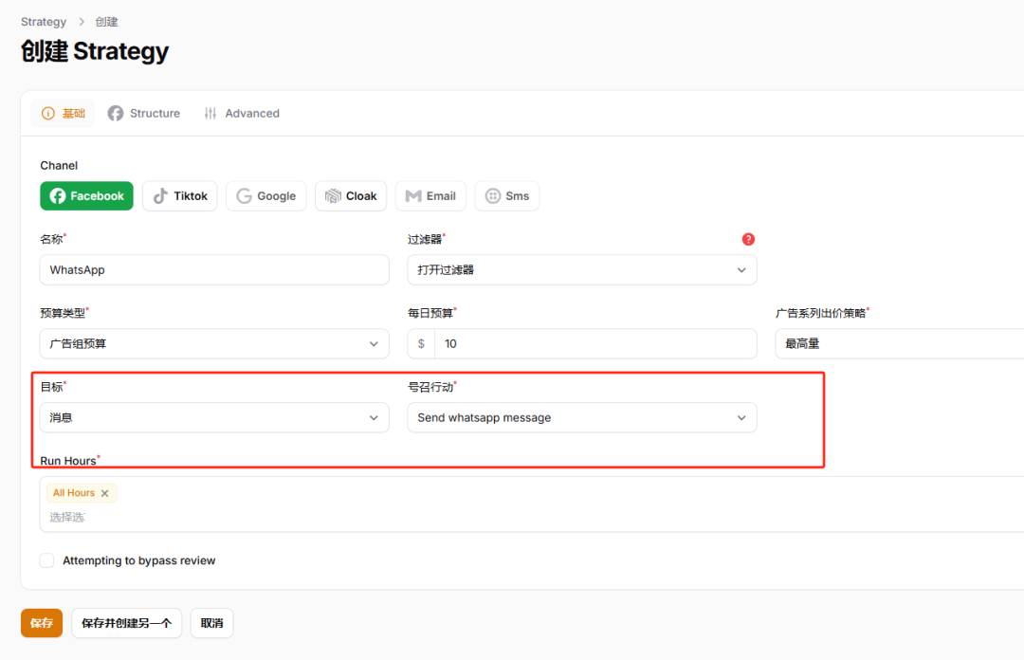The height and width of the screenshot is (660, 1024).
Task: Select the Cloak channel button
Action: [351, 196]
